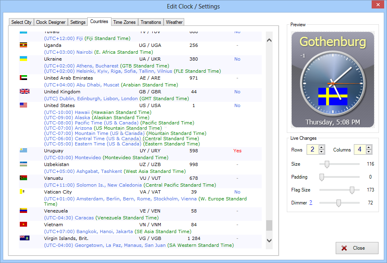The height and width of the screenshot is (263, 387).
Task: Click the Dimmer slider handle
Action: [x=339, y=203]
